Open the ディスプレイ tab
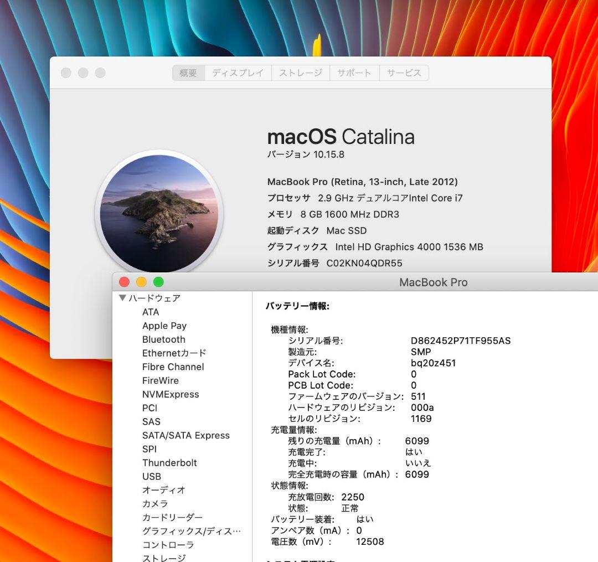The image size is (598, 562). point(238,73)
